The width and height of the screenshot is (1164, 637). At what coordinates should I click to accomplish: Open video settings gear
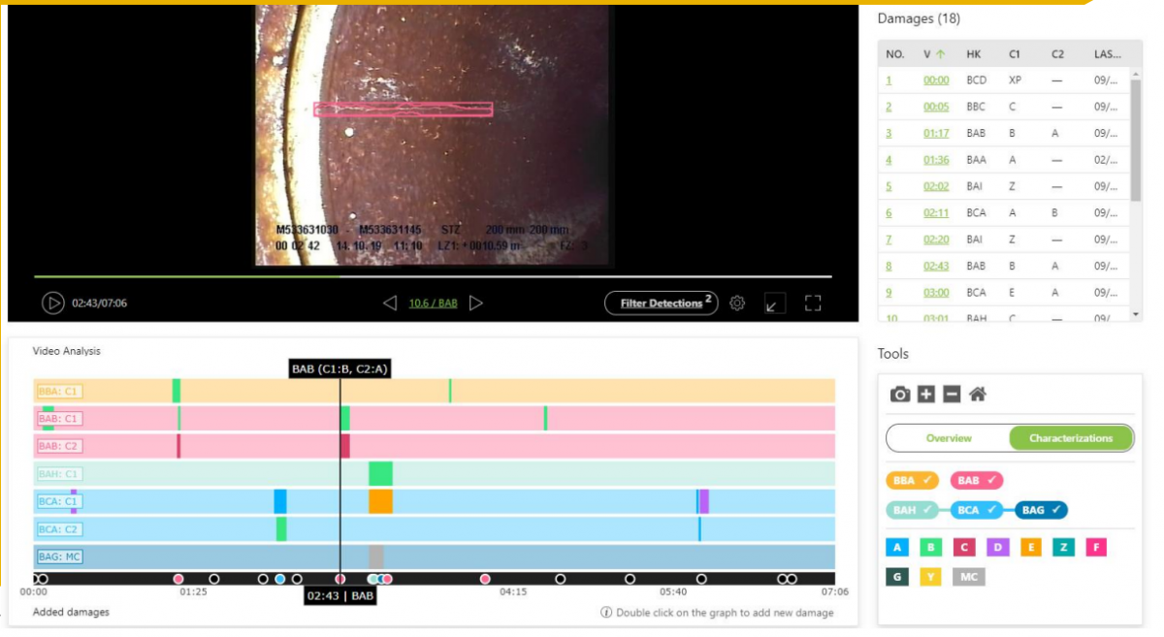click(737, 303)
